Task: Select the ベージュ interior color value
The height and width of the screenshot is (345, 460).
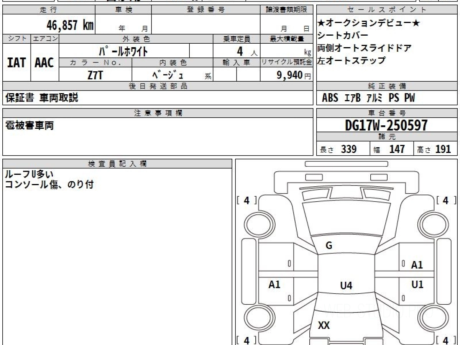Action: click(168, 75)
